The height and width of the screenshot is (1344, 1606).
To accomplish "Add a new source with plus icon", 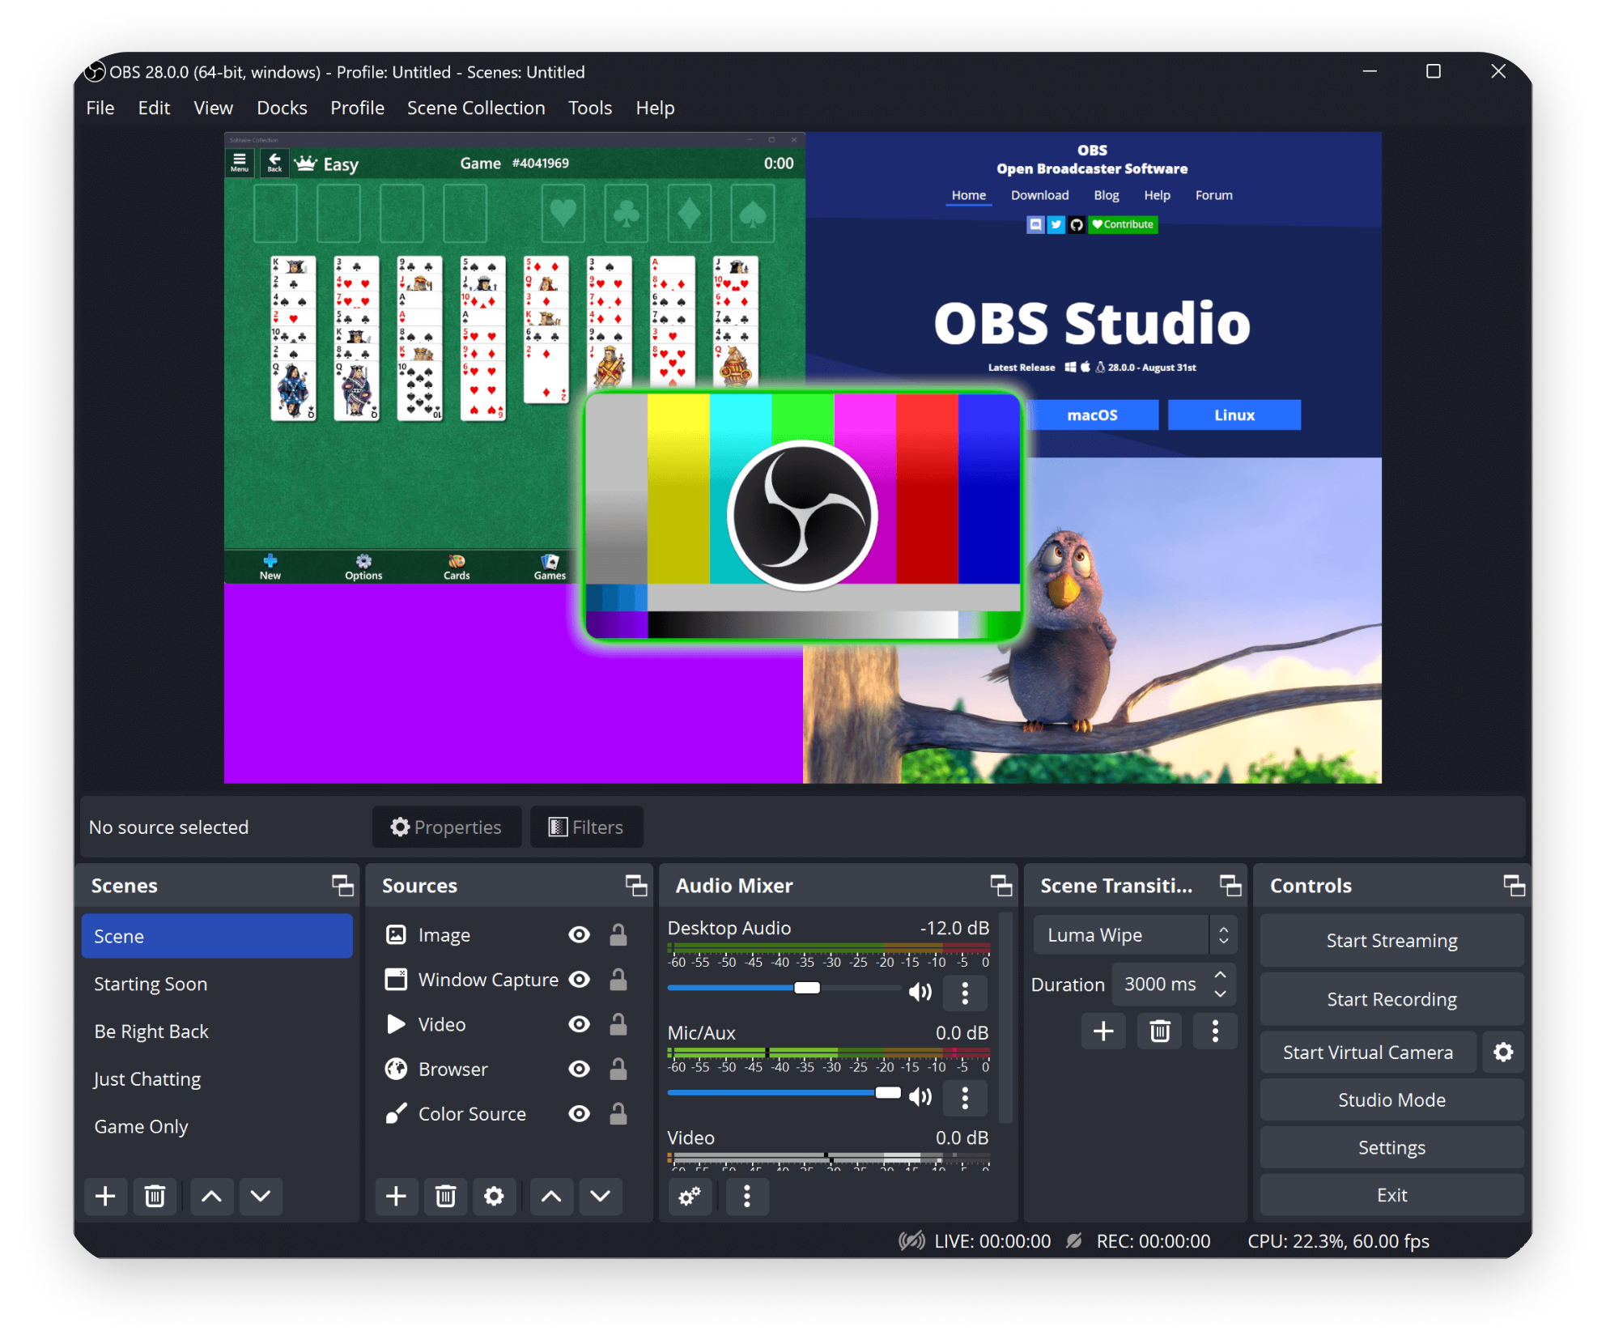I will click(x=396, y=1196).
